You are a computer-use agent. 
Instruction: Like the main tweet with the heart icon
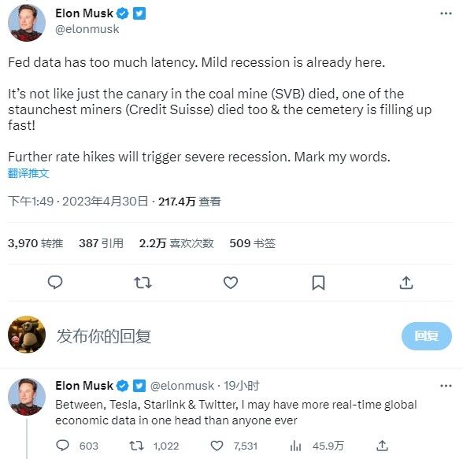pos(231,283)
